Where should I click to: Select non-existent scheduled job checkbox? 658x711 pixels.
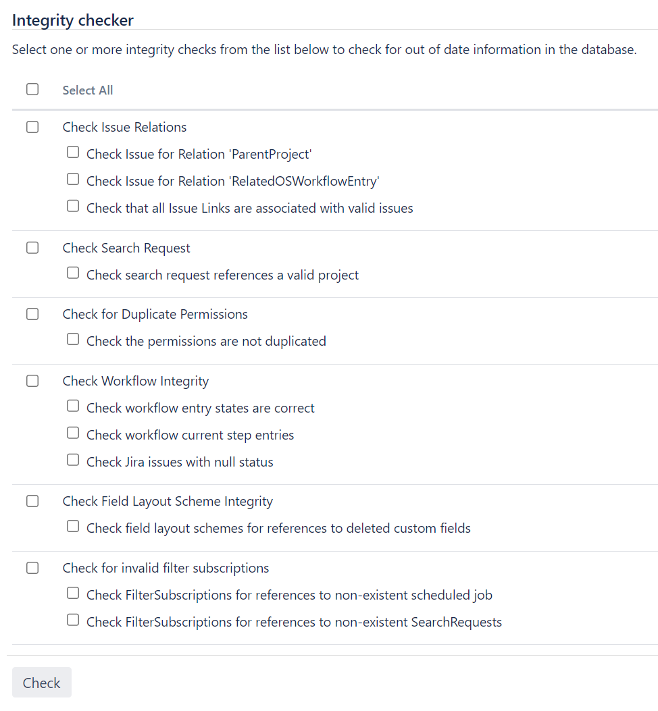73,593
